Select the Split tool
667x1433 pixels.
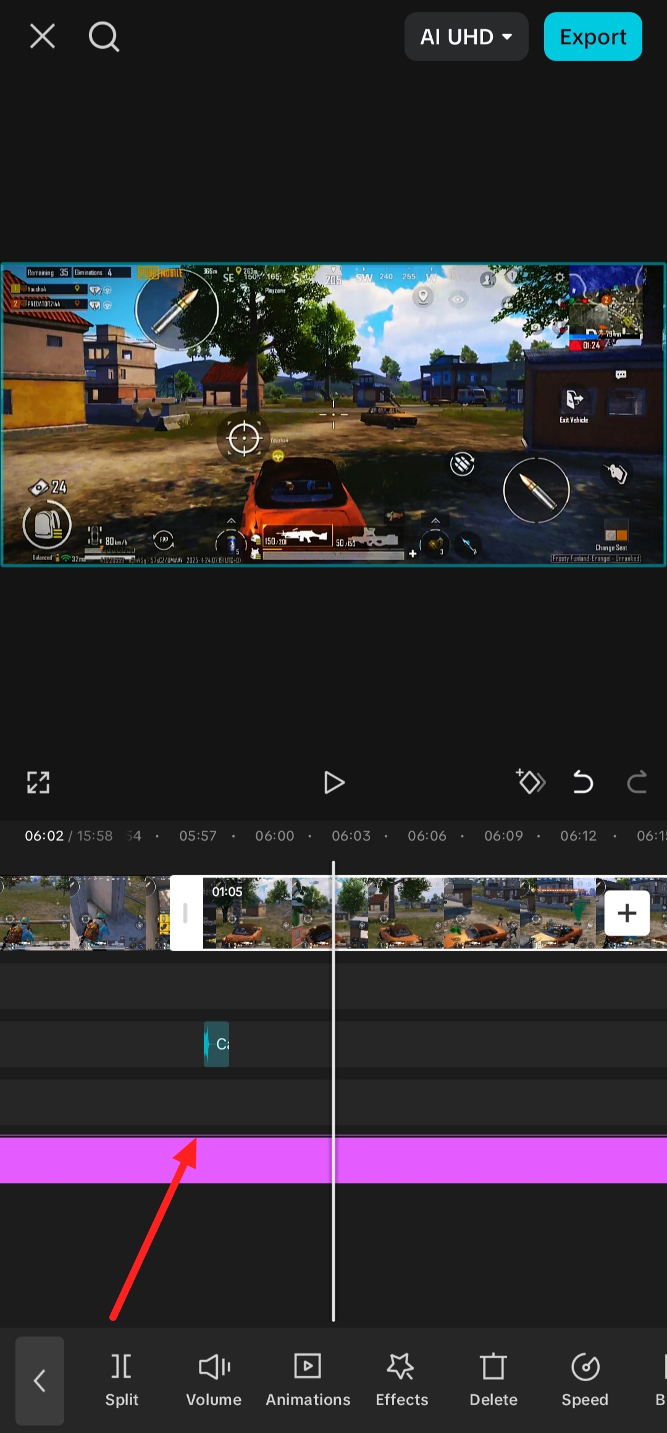pyautogui.click(x=122, y=1381)
